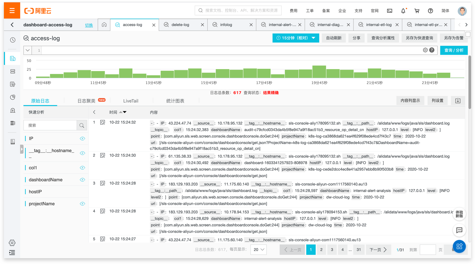Click the 查询 / 分析 button
This screenshot has width=475, height=264.
click(x=454, y=50)
